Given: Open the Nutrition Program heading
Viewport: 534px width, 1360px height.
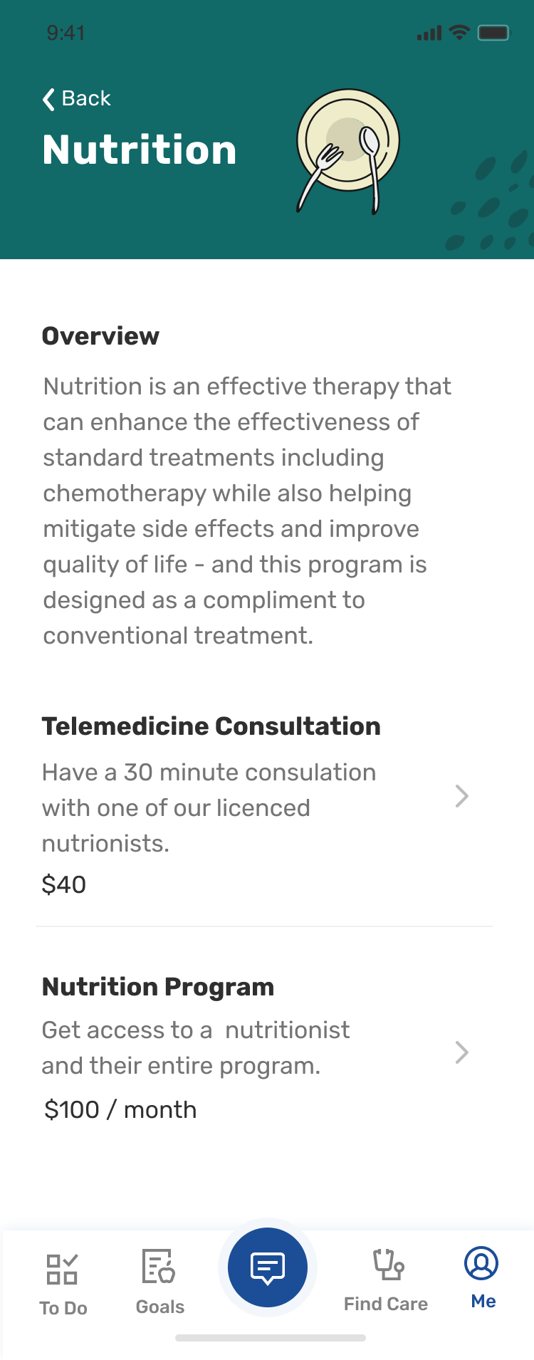Looking at the screenshot, I should (158, 987).
